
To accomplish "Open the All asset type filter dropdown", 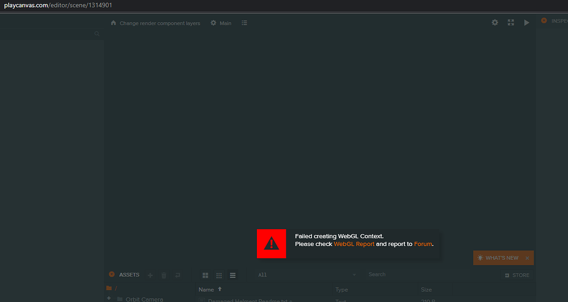I will point(307,275).
